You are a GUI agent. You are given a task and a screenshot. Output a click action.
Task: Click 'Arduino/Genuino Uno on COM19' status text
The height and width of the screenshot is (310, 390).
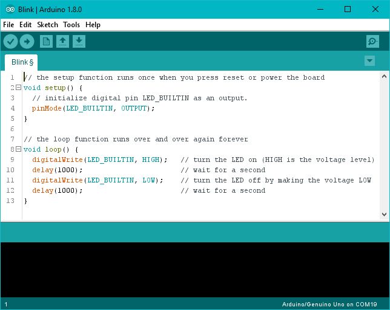click(x=329, y=305)
